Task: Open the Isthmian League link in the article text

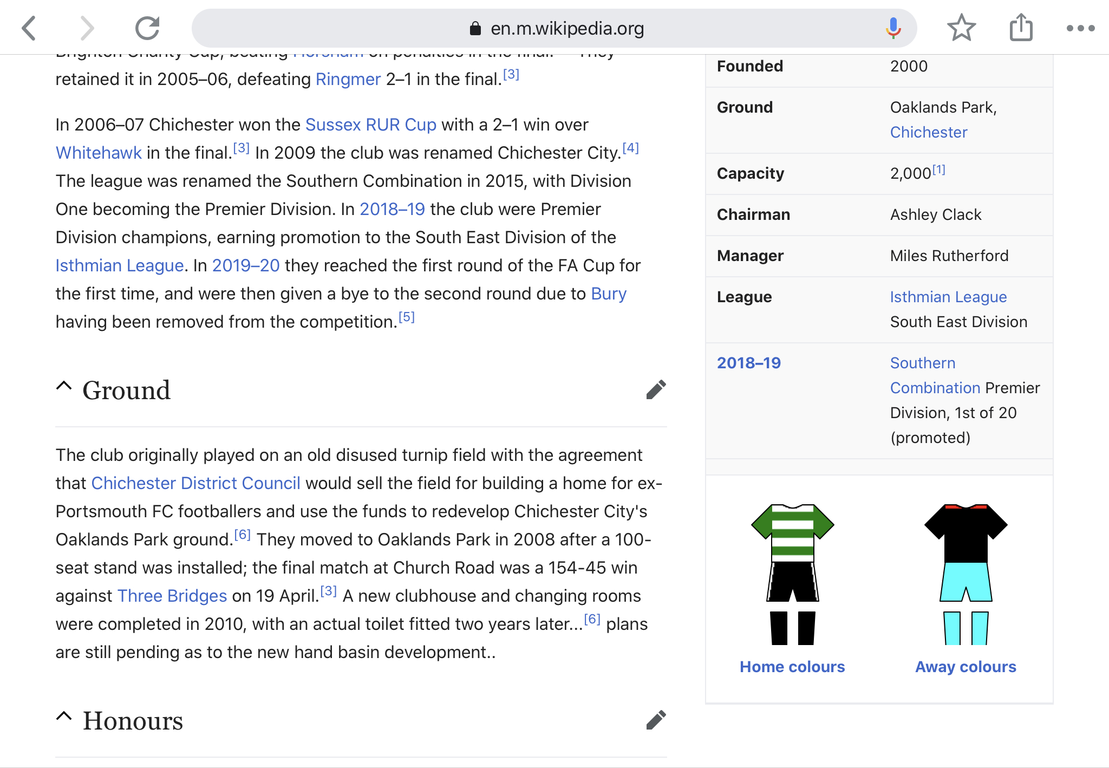Action: (120, 265)
